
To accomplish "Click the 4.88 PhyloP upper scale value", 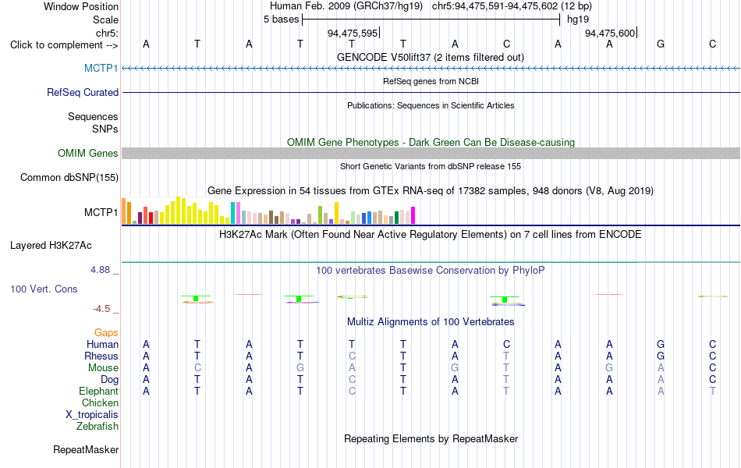I will [100, 269].
